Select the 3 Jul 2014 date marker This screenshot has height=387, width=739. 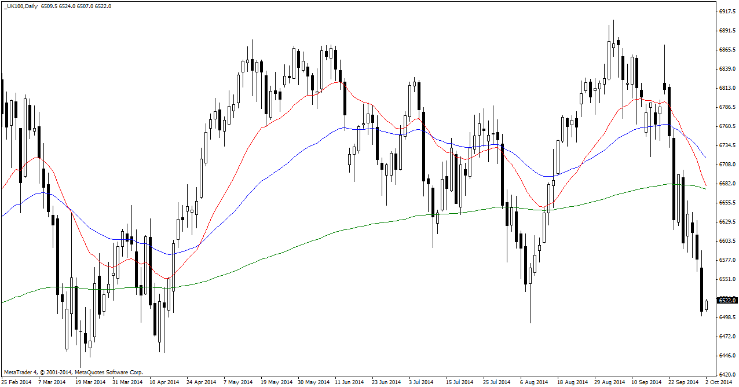coord(421,382)
